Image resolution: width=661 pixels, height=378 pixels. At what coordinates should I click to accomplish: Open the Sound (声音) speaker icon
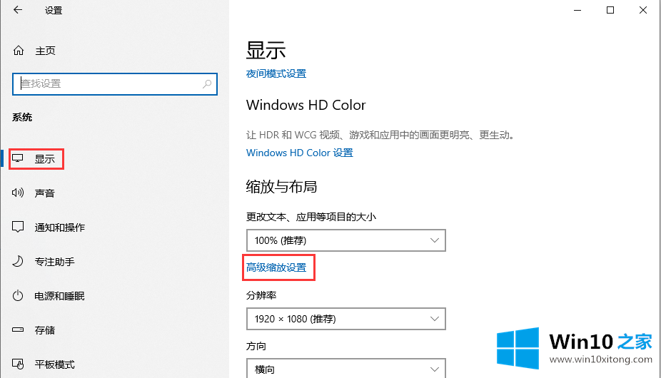click(x=19, y=193)
